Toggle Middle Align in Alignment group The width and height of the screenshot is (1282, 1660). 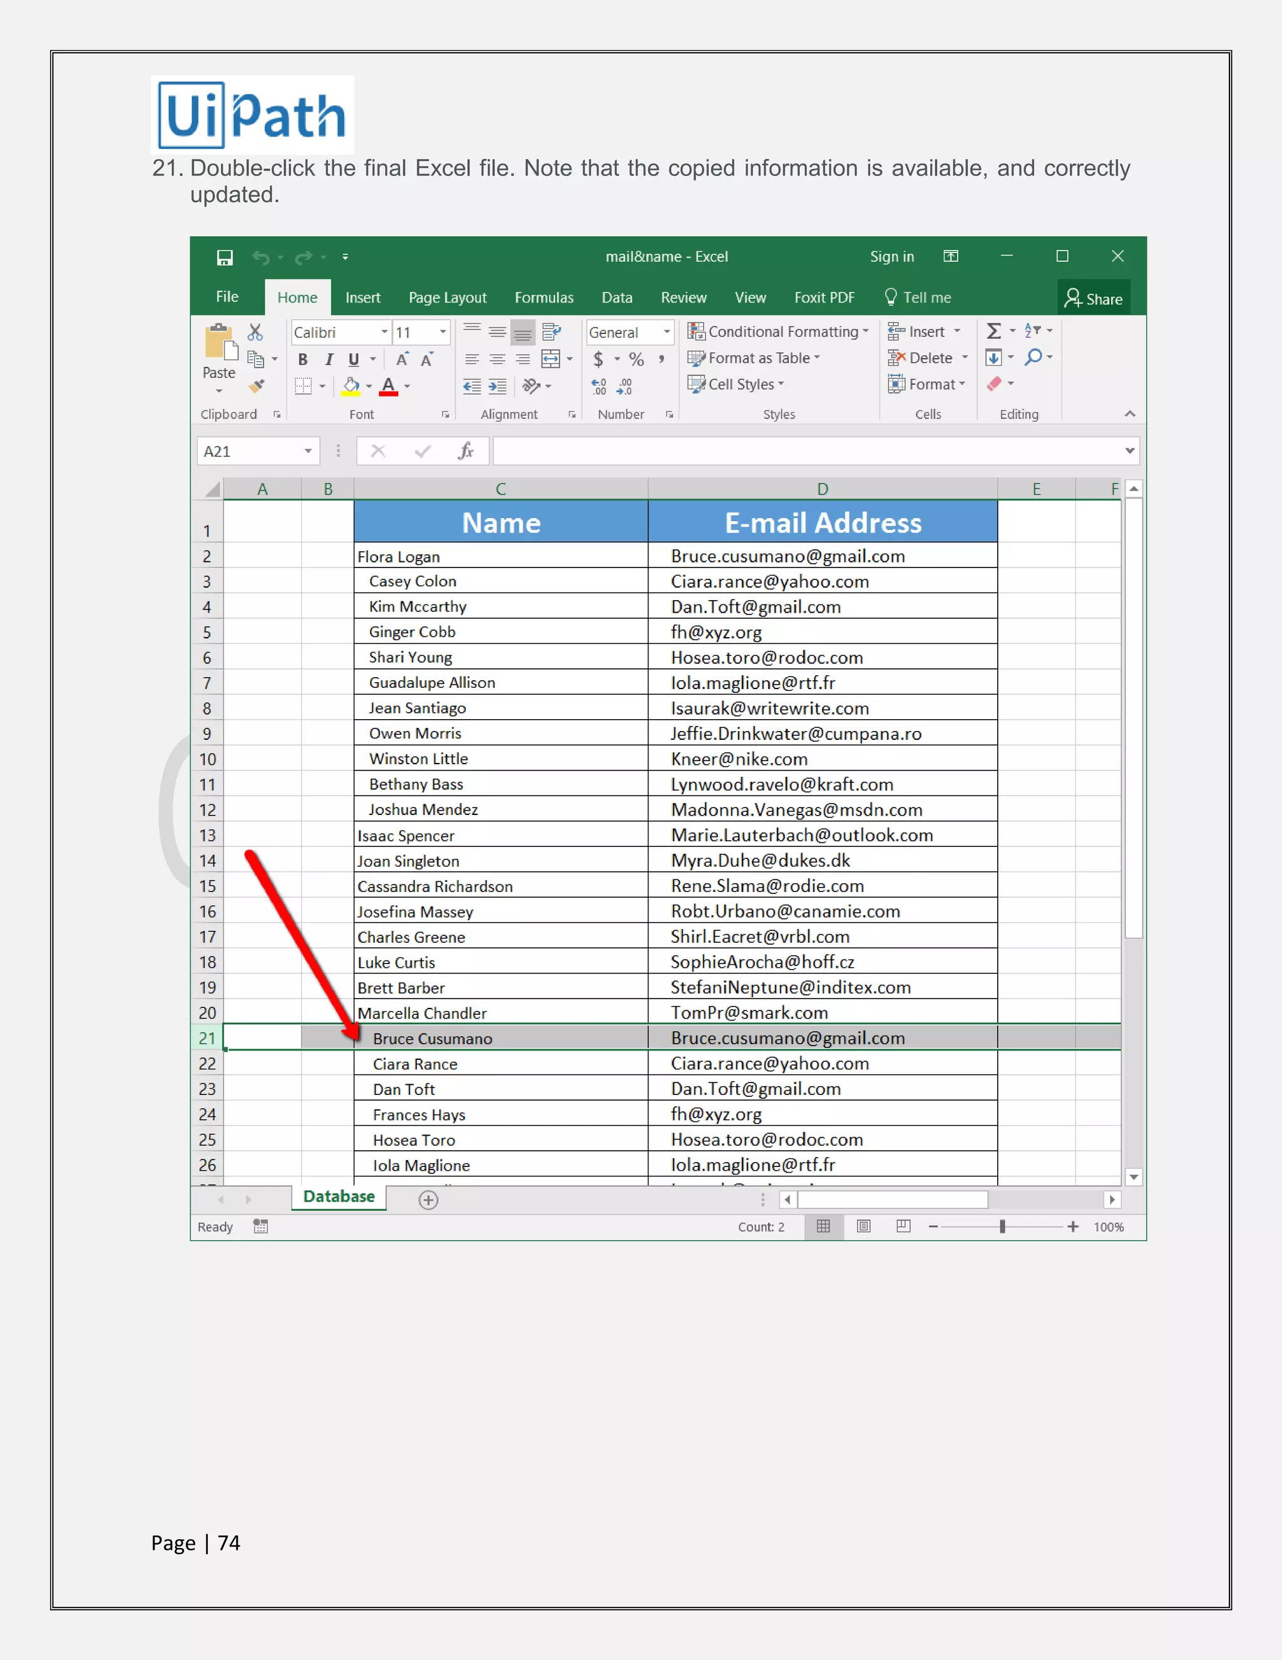click(x=498, y=331)
